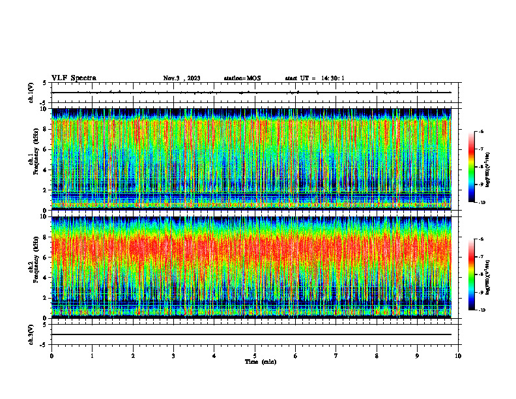Click the ch.2 spectrogram panel

251,267
